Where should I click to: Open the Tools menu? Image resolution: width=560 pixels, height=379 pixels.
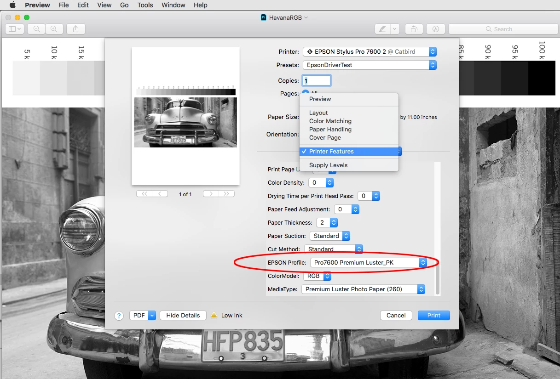coord(145,5)
